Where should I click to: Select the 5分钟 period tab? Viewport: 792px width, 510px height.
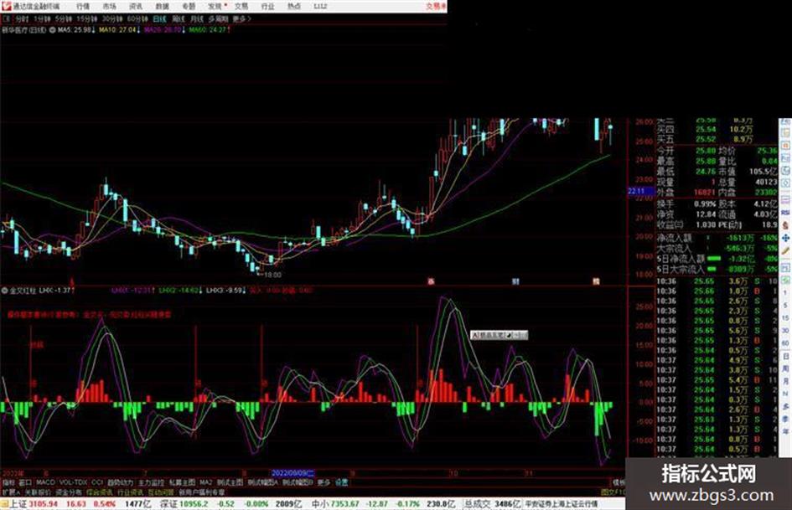63,18
